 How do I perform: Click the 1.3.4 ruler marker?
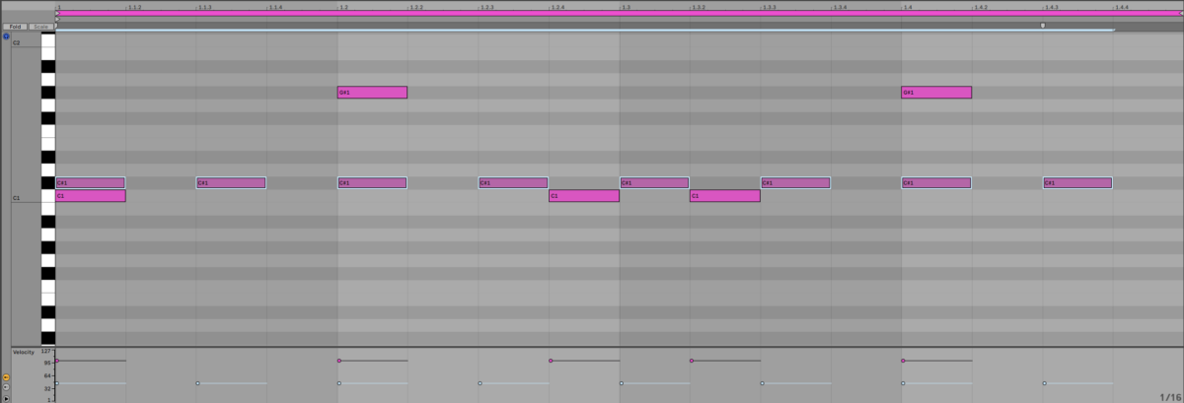(x=840, y=7)
